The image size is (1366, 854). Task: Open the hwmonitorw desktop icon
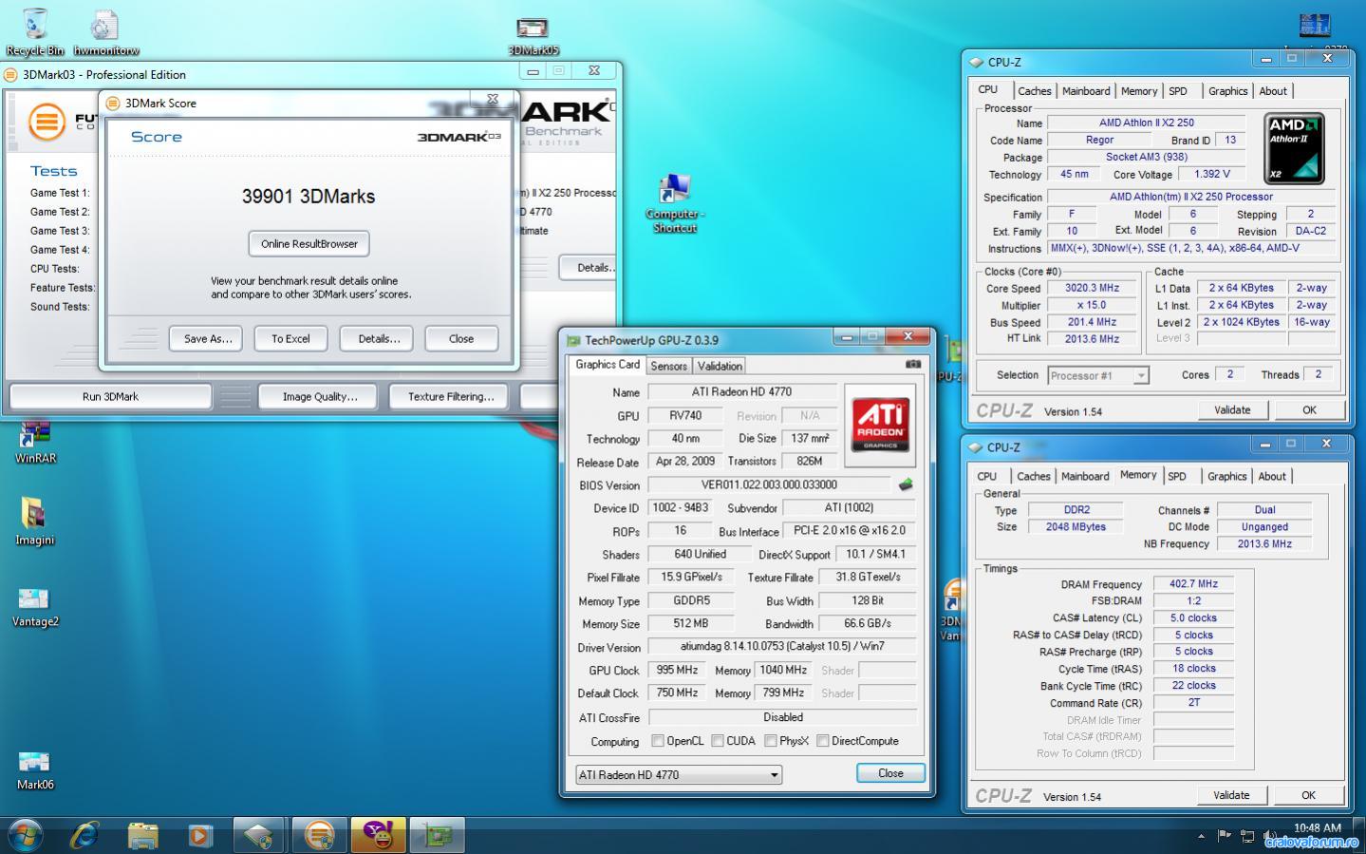pos(105,32)
